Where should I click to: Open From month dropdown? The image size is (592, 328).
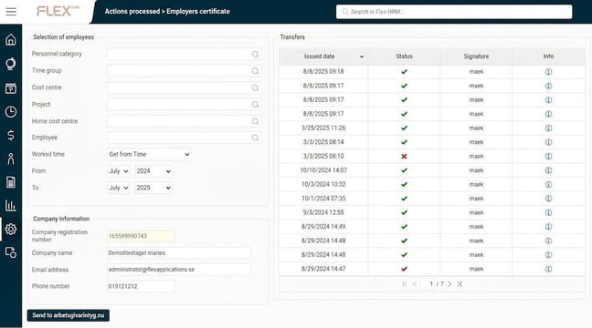pyautogui.click(x=119, y=171)
